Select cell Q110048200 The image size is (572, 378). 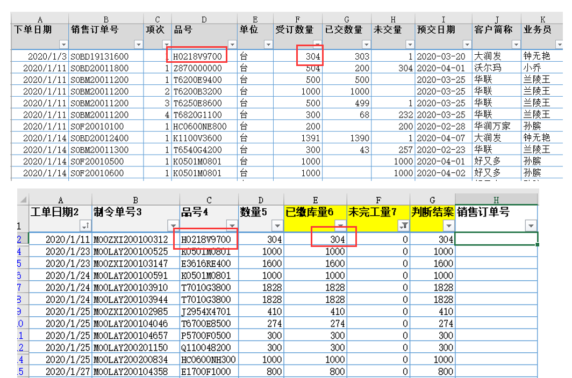[x=209, y=347]
